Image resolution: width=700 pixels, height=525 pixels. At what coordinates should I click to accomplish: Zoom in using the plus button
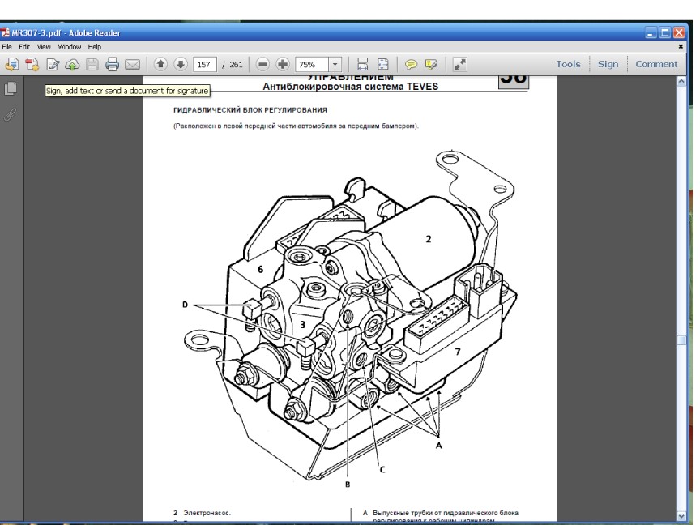282,64
